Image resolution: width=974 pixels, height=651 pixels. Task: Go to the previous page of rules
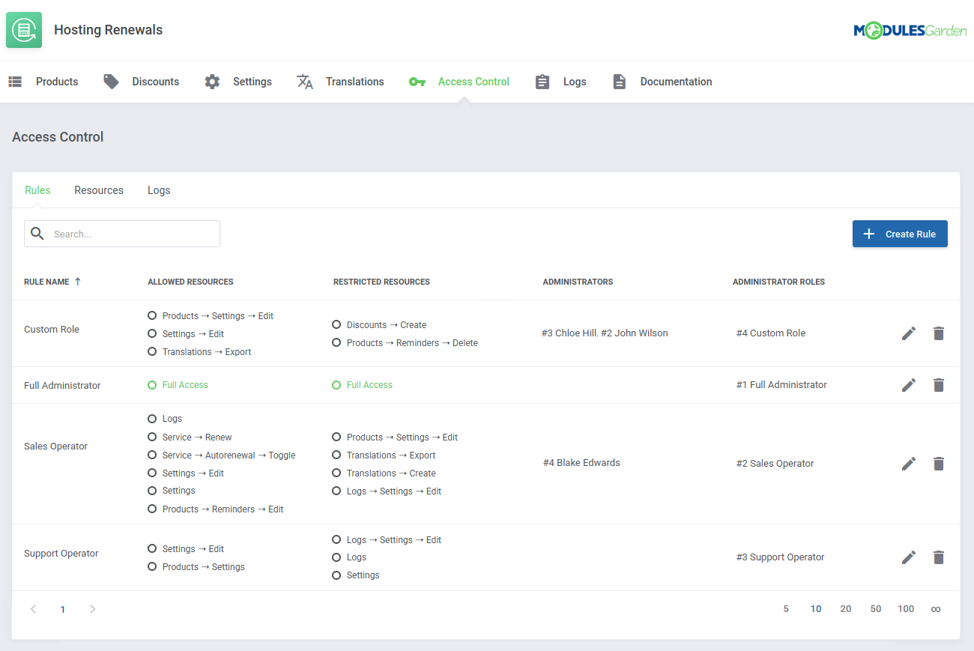33,609
